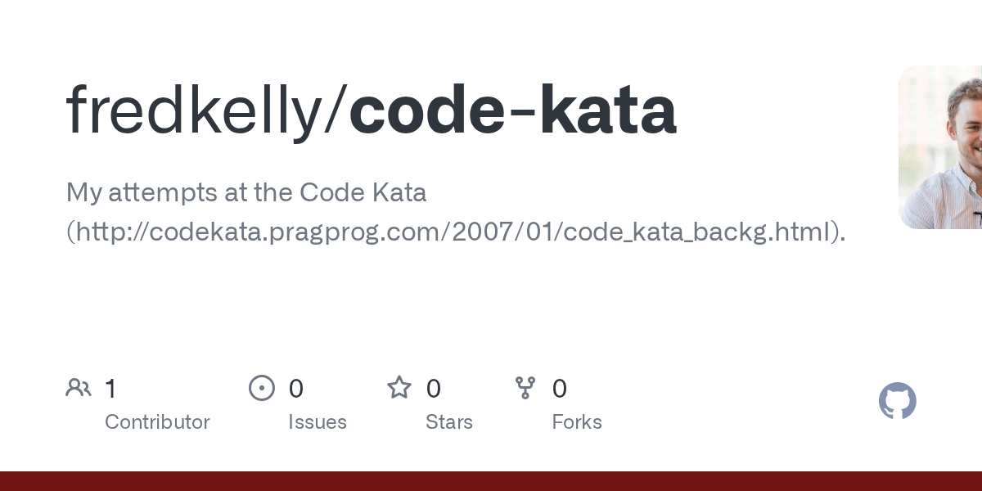Image resolution: width=982 pixels, height=491 pixels.
Task: Click the dark red language bar
Action: (491, 481)
